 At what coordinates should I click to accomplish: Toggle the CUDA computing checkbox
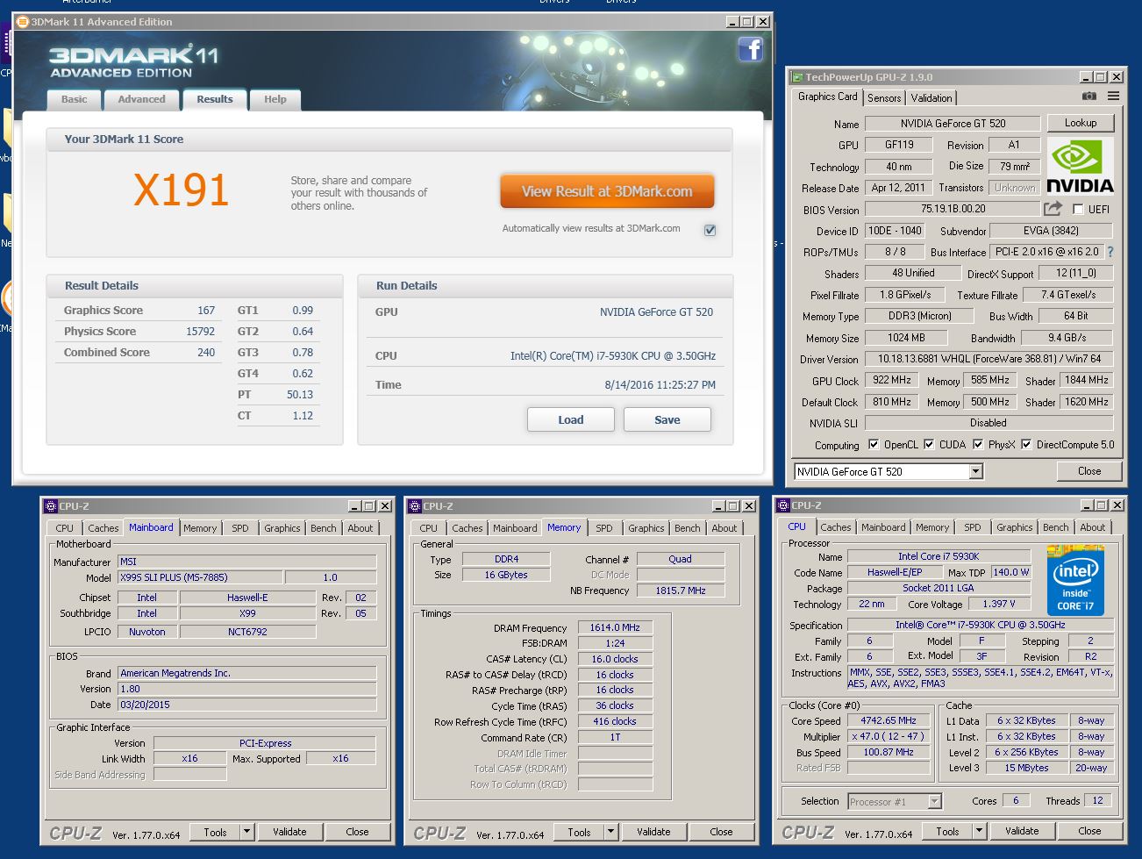pos(929,445)
